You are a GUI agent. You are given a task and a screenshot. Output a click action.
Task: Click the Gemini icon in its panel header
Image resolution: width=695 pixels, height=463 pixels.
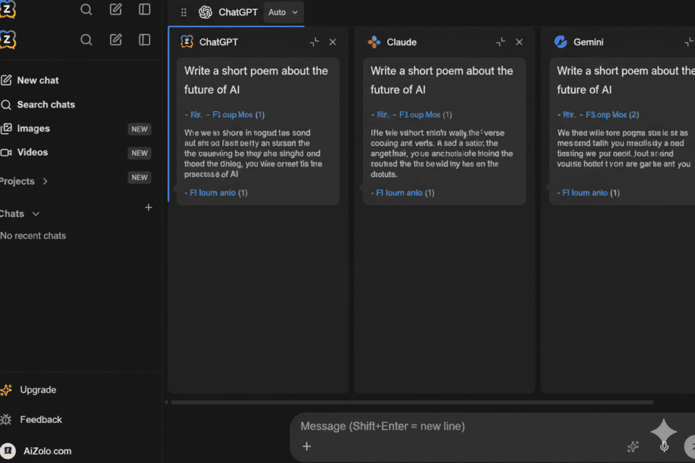[561, 41]
